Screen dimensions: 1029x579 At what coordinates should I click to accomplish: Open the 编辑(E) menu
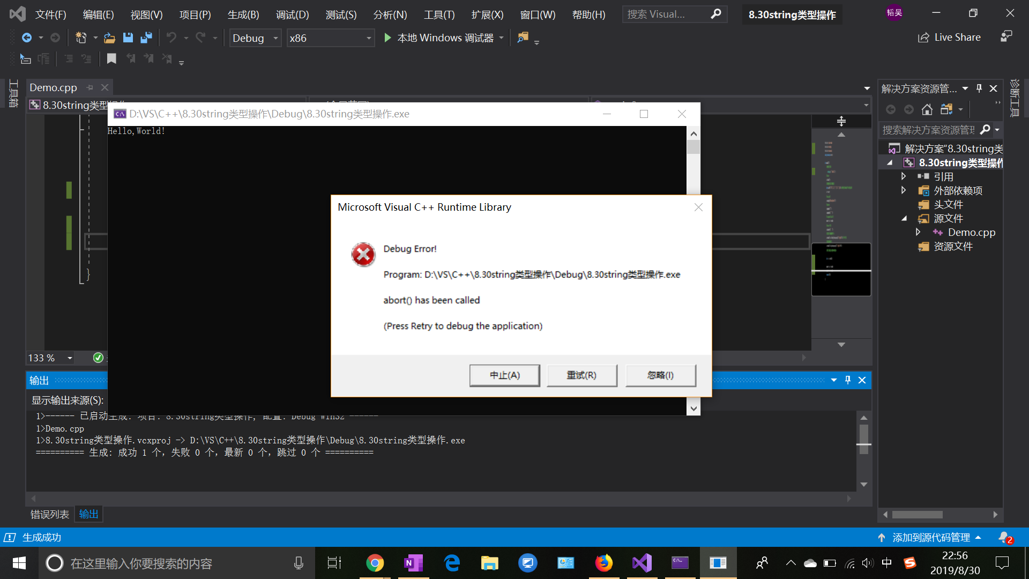coord(99,14)
